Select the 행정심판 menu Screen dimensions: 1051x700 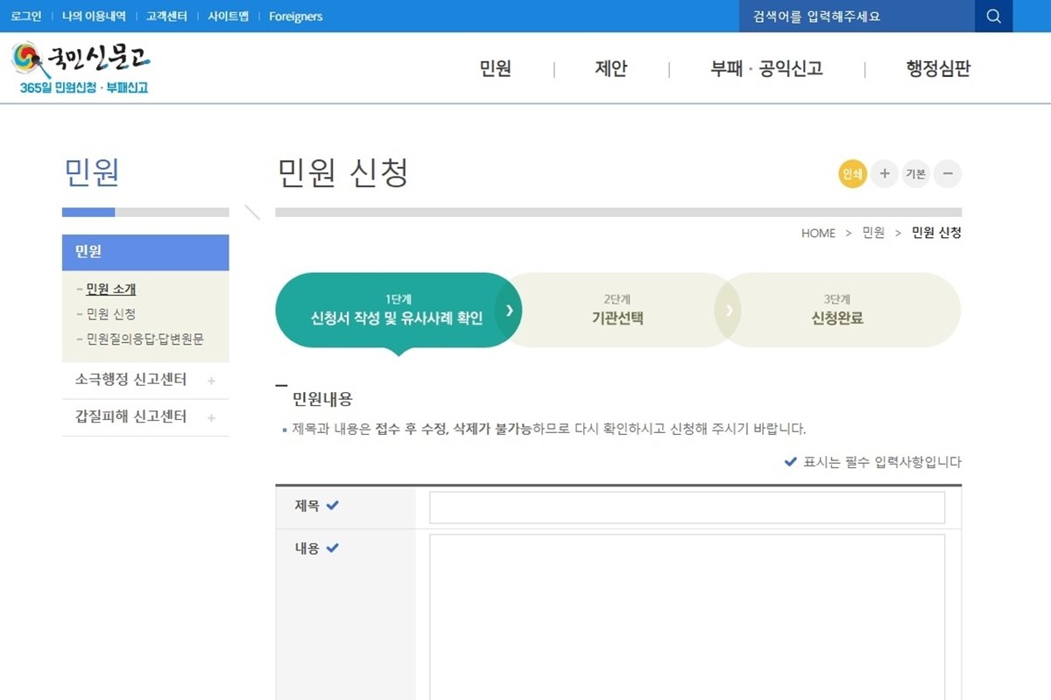pos(937,69)
